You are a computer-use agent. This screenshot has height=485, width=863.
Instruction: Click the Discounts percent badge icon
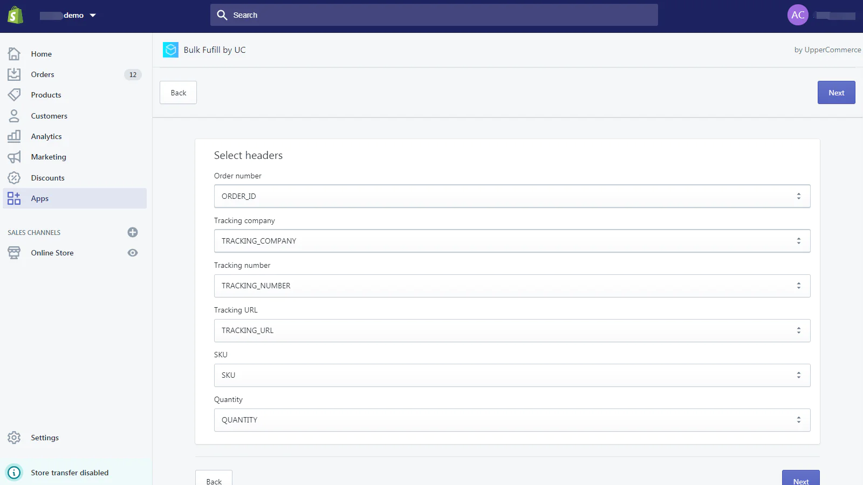point(14,178)
